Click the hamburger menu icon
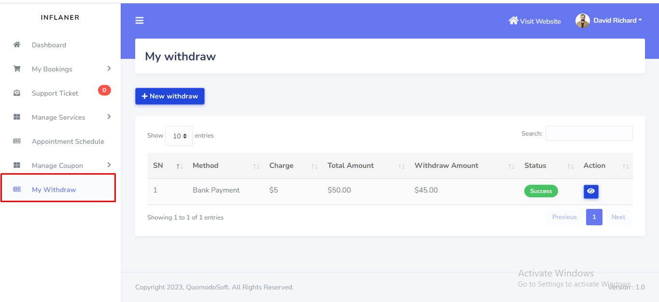659x302 pixels. pyautogui.click(x=140, y=20)
